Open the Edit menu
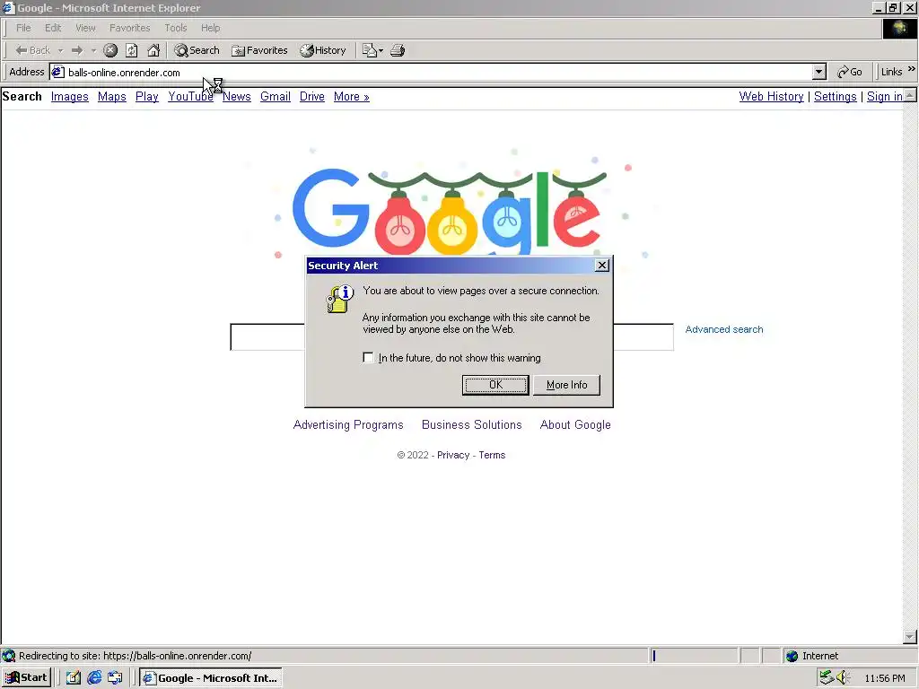Screen dimensions: 919x689 click(x=53, y=28)
